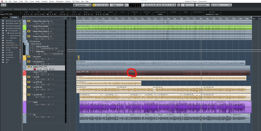This screenshot has height=131, width=261.
Task: Click the Snap type grid icon
Action: click(x=185, y=5)
